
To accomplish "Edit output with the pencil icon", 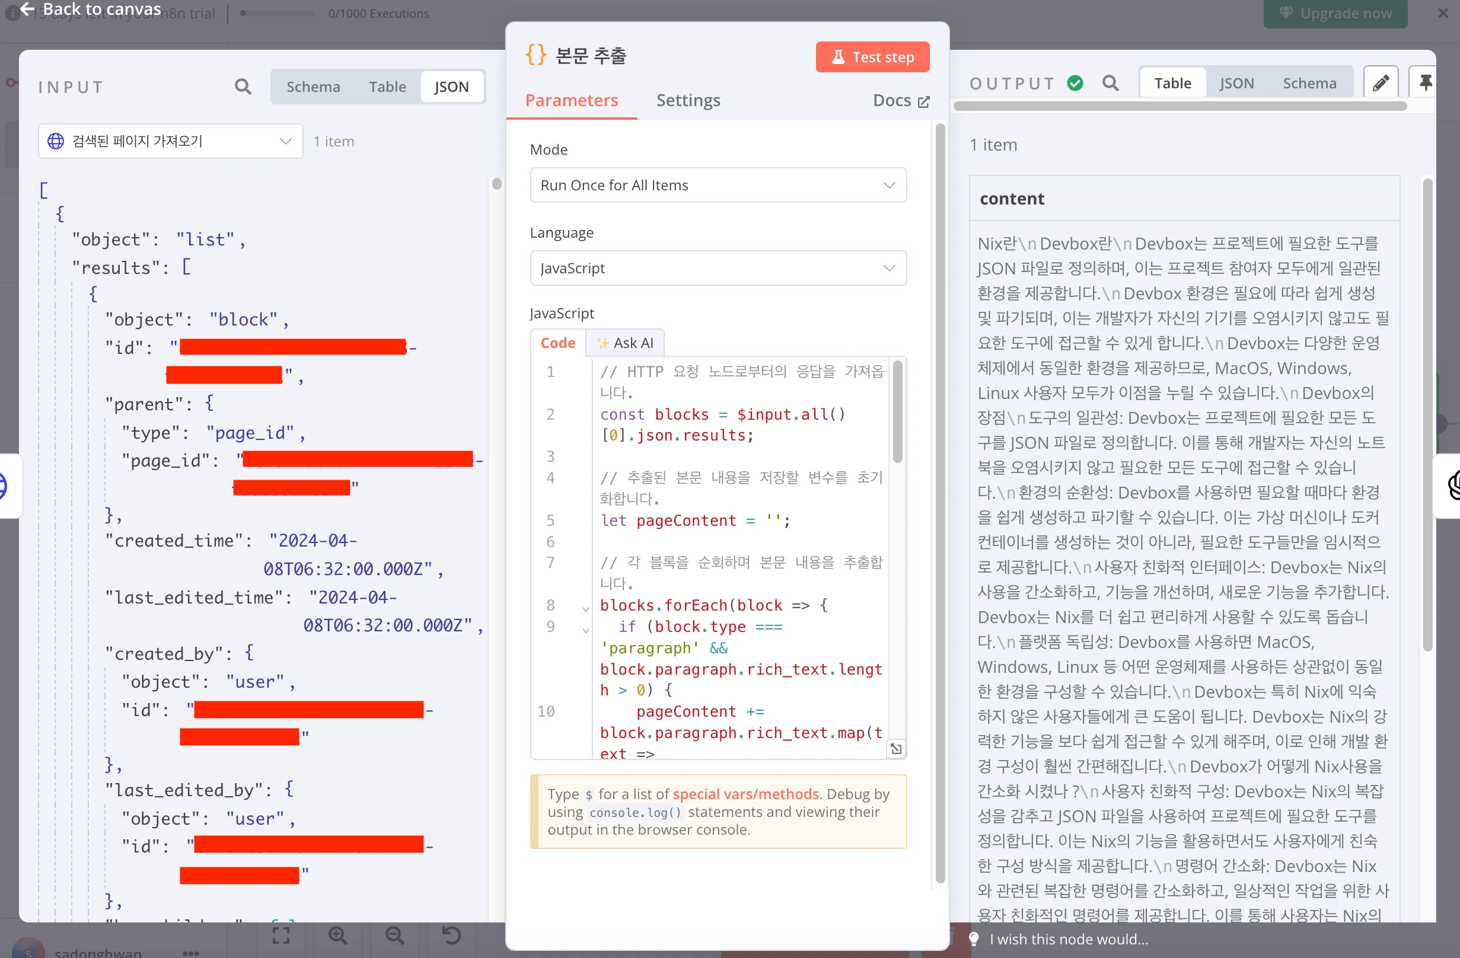I will pyautogui.click(x=1382, y=82).
